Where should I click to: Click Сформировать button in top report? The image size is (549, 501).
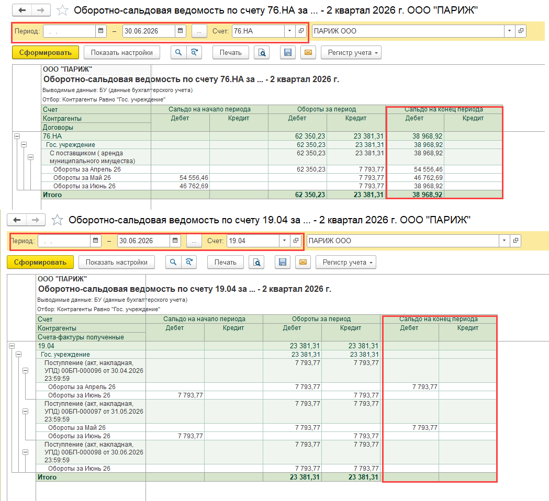(46, 52)
